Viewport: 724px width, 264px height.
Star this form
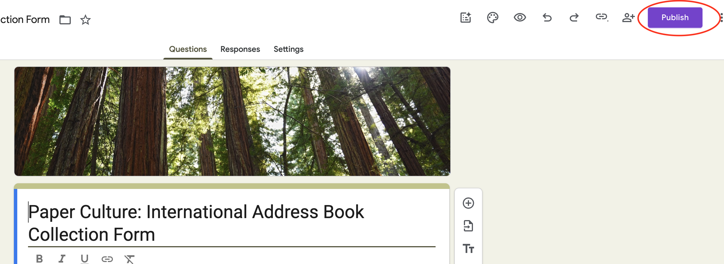85,20
